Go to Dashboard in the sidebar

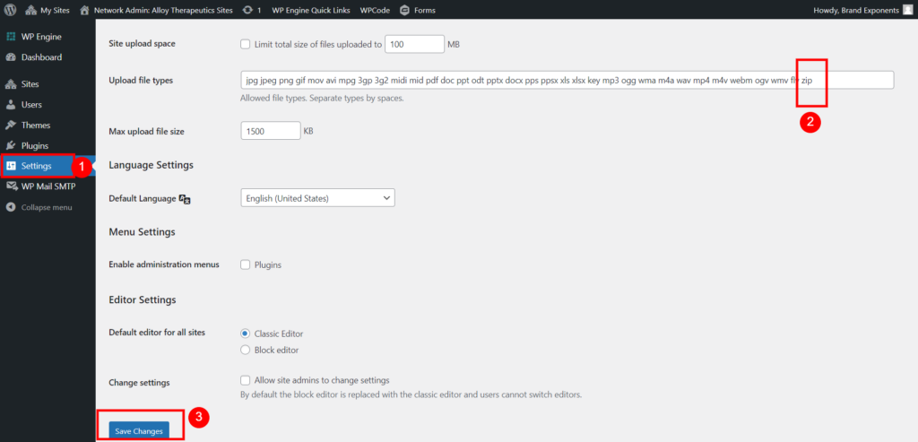(x=41, y=57)
